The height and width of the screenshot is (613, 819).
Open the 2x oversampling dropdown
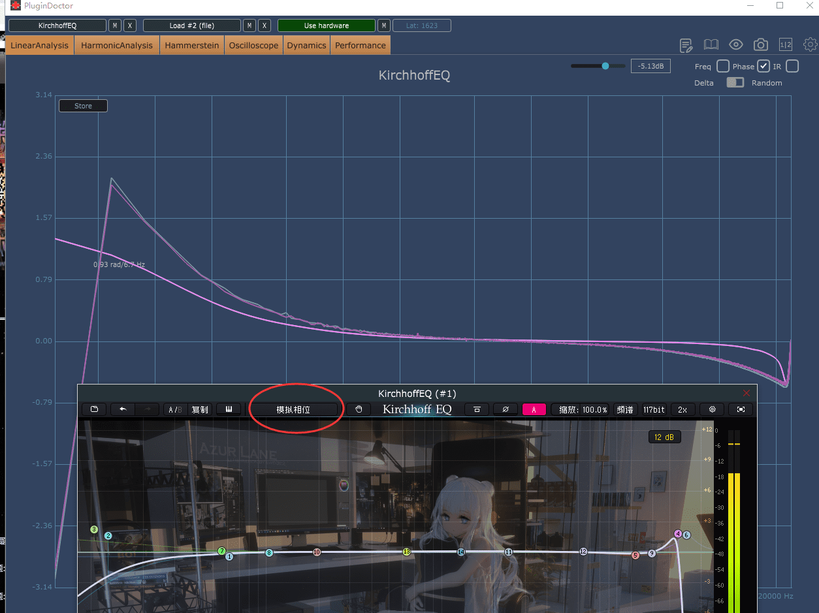pyautogui.click(x=682, y=409)
